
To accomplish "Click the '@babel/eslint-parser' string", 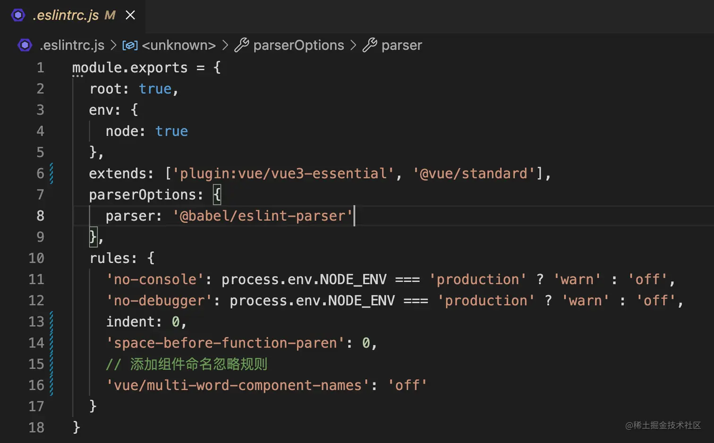I will point(263,216).
